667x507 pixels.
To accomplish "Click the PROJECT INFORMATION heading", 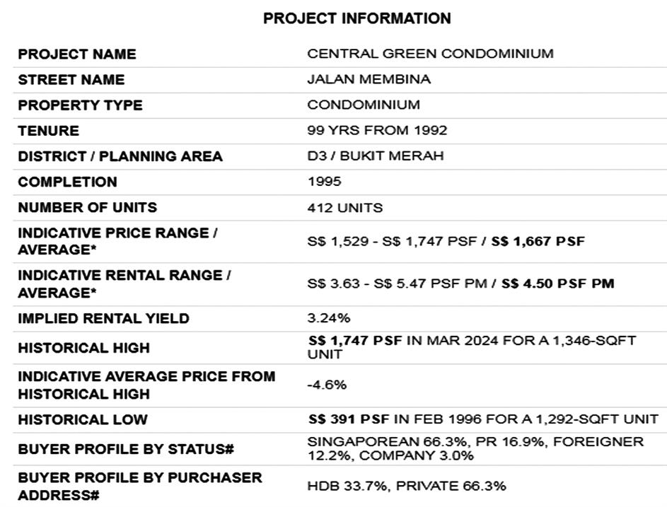I will (356, 19).
